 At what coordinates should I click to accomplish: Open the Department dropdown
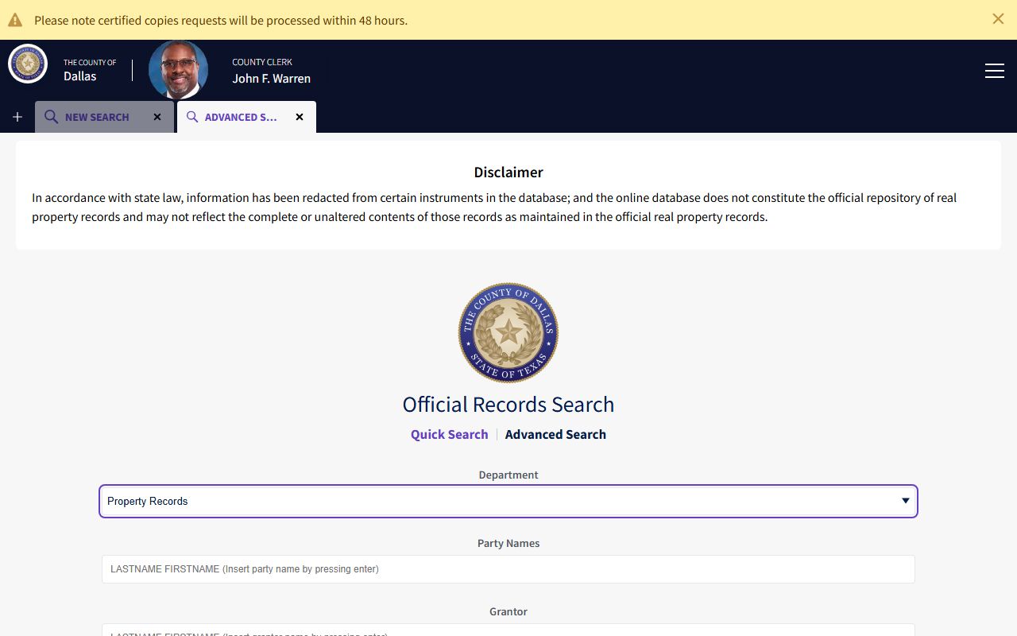(x=508, y=501)
